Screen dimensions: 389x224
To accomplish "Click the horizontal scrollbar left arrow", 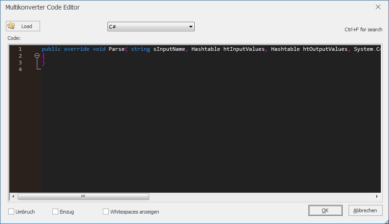I will [x=13, y=196].
